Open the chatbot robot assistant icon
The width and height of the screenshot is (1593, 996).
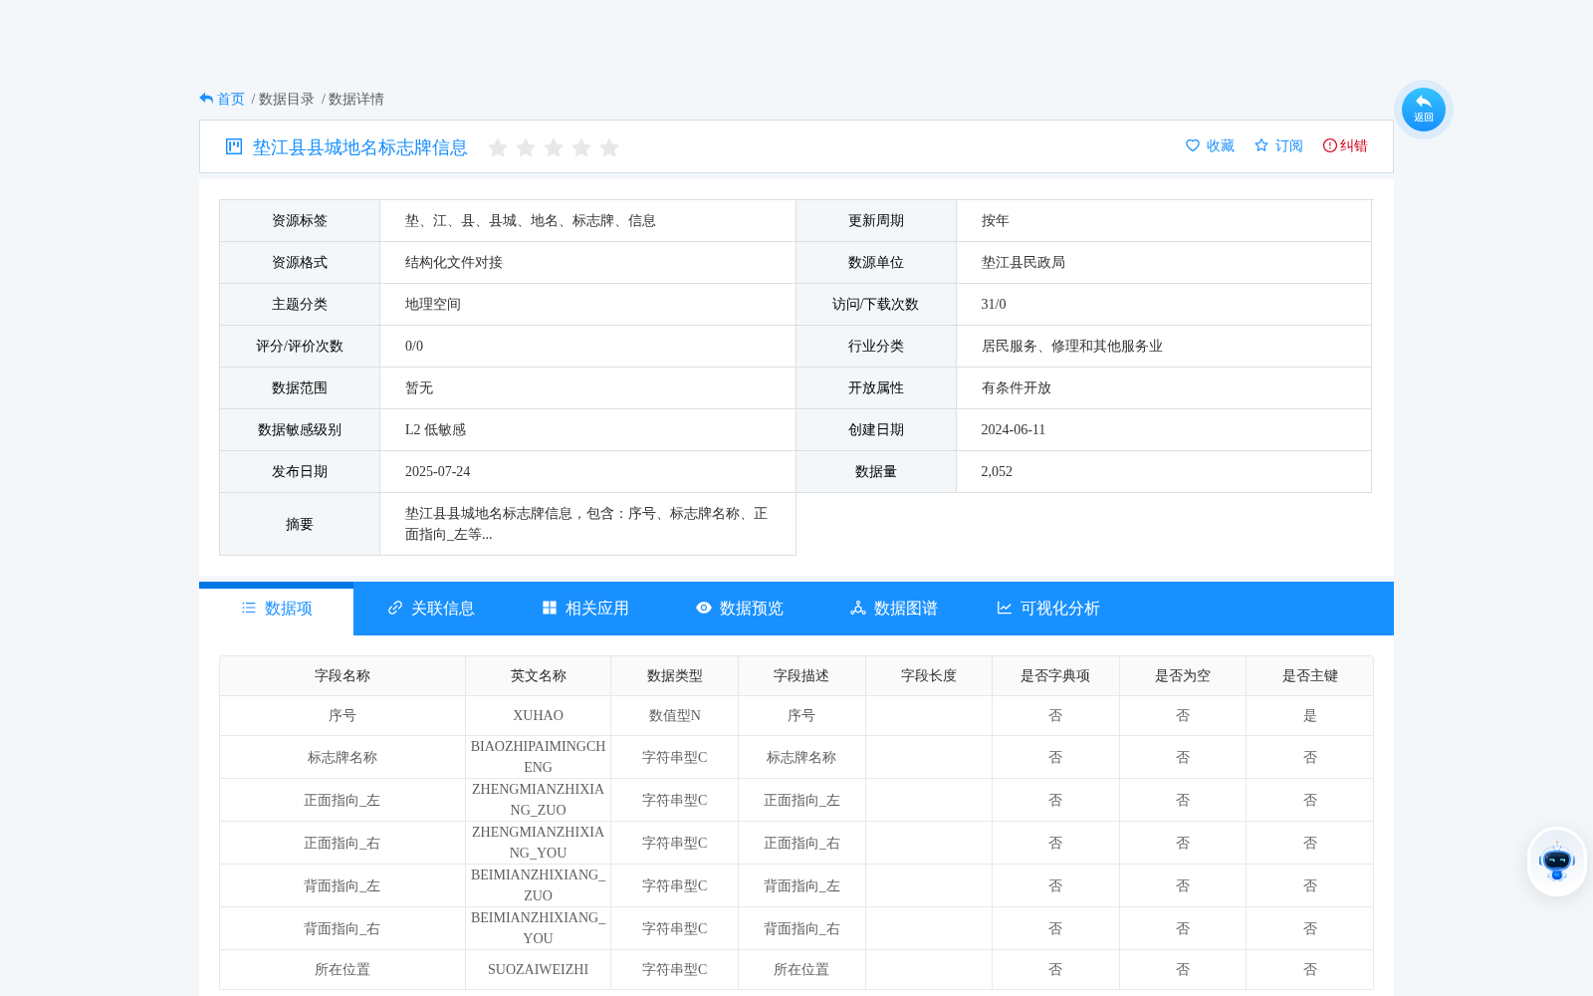pos(1557,862)
